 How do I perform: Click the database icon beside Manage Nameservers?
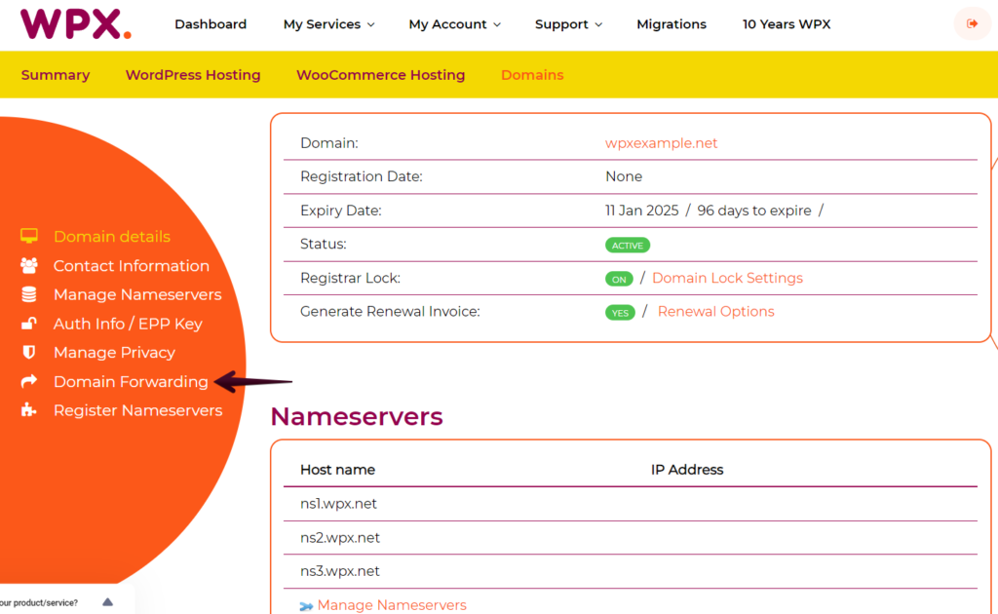tap(28, 294)
